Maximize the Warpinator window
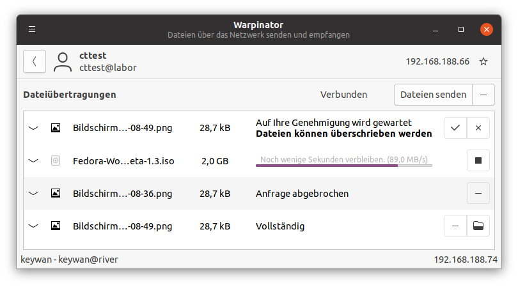 click(x=461, y=29)
